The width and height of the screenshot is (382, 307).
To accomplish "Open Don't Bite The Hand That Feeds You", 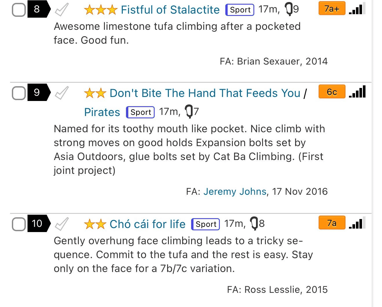I will click(x=205, y=93).
